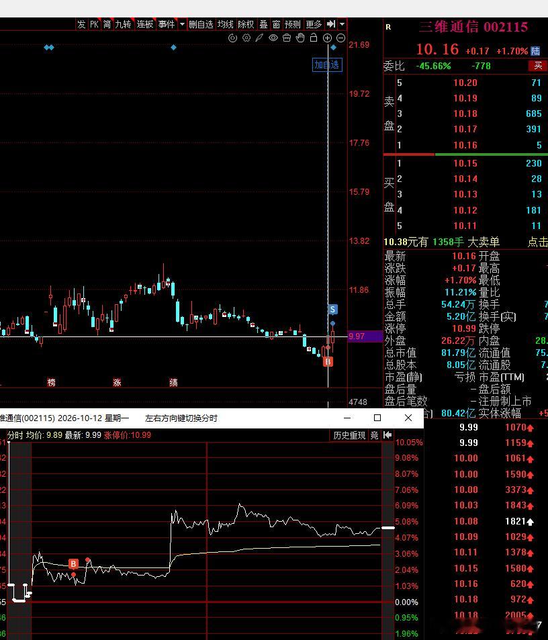Click the R badge beside the stock name

pos(388,27)
